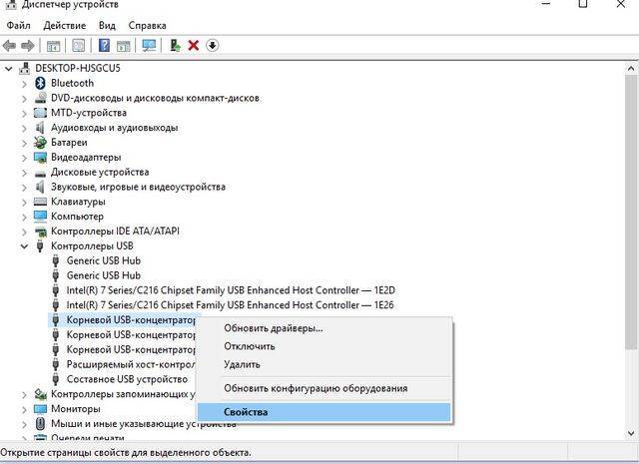Collapse the DESKTOP-HJSGCU5 root node

click(x=9, y=69)
